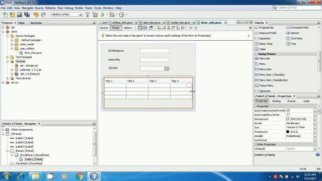Click the Undo toolbar icon
This screenshot has width=322, height=181.
[x=36, y=15]
